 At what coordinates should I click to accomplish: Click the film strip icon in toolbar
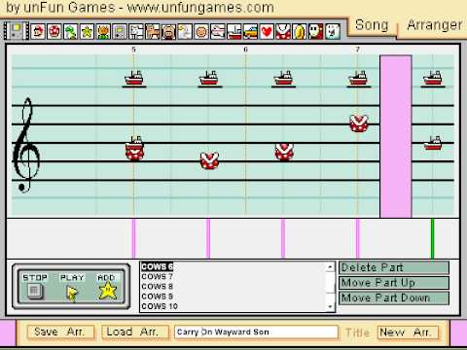click(17, 31)
